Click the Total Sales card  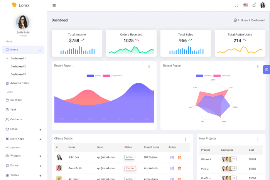click(186, 43)
